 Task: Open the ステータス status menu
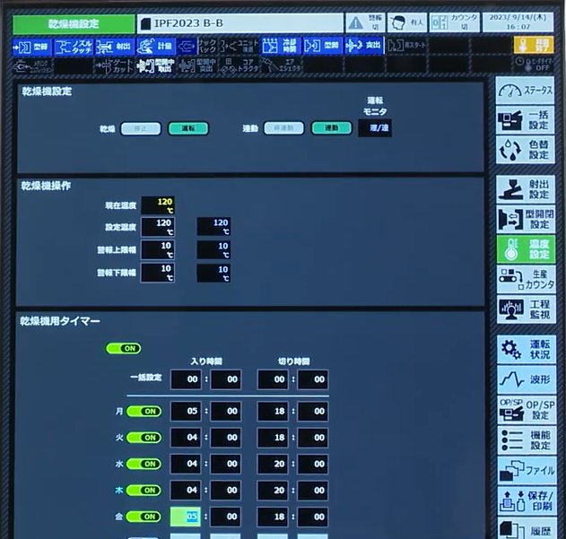coord(526,90)
